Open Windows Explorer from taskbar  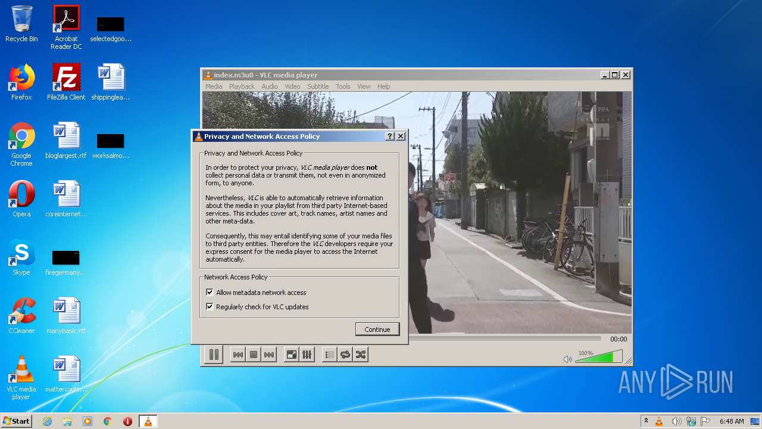pyautogui.click(x=67, y=421)
